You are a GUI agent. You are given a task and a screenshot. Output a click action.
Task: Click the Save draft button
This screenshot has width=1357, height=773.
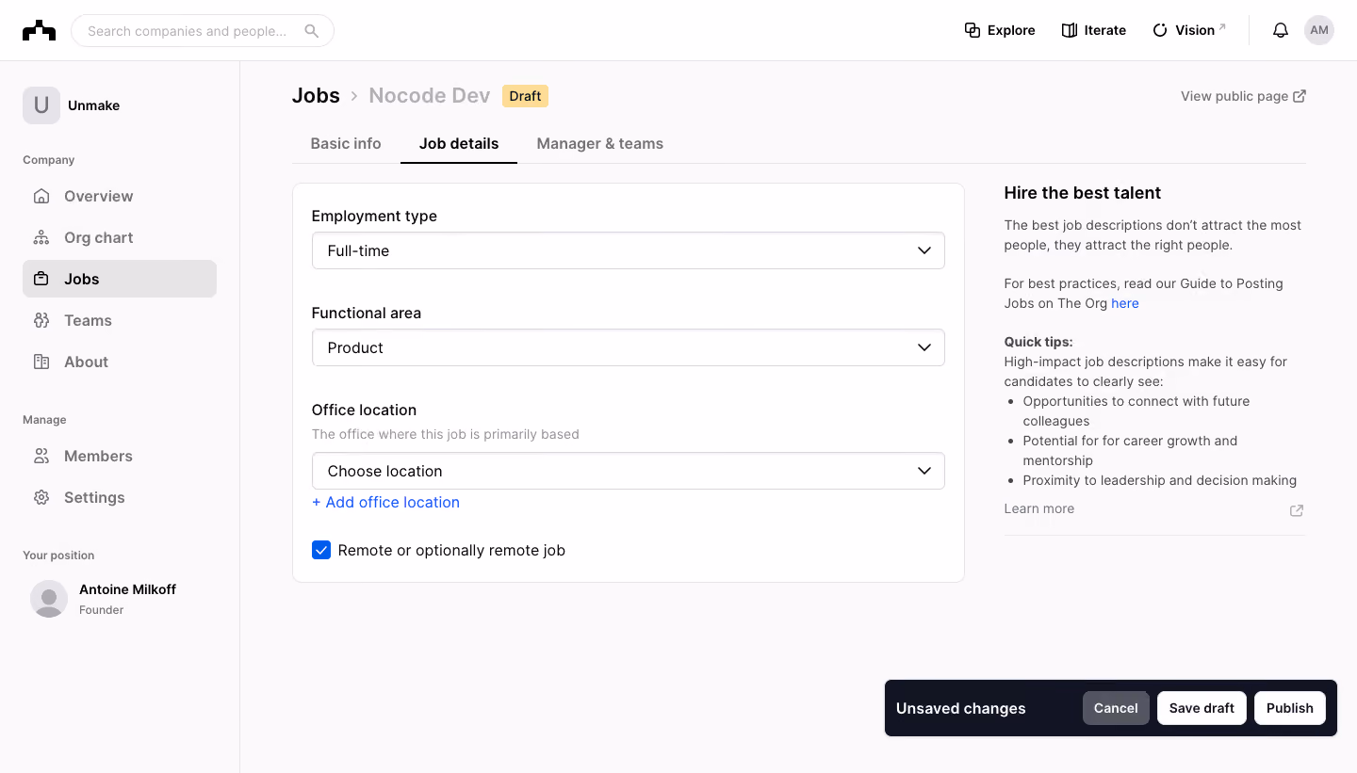(x=1202, y=708)
